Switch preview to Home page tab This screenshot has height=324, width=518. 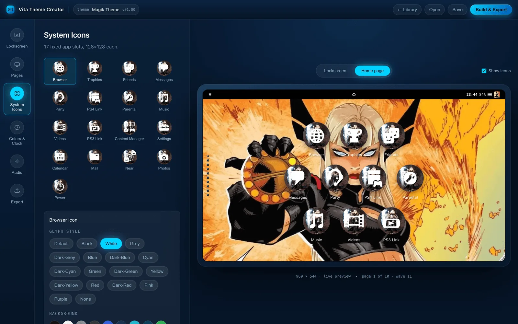[372, 71]
